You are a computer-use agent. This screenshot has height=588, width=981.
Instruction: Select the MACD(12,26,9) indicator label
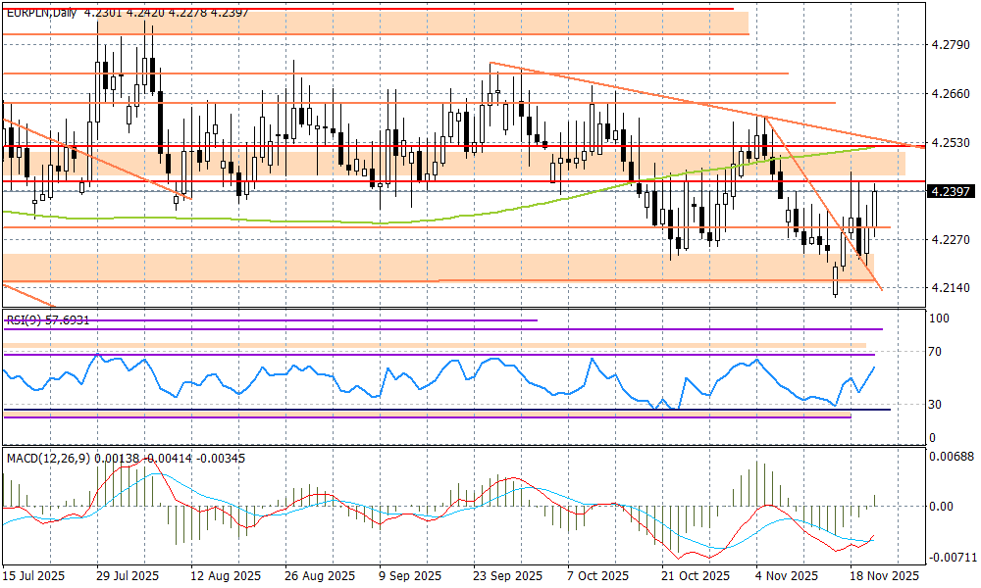coord(47,458)
